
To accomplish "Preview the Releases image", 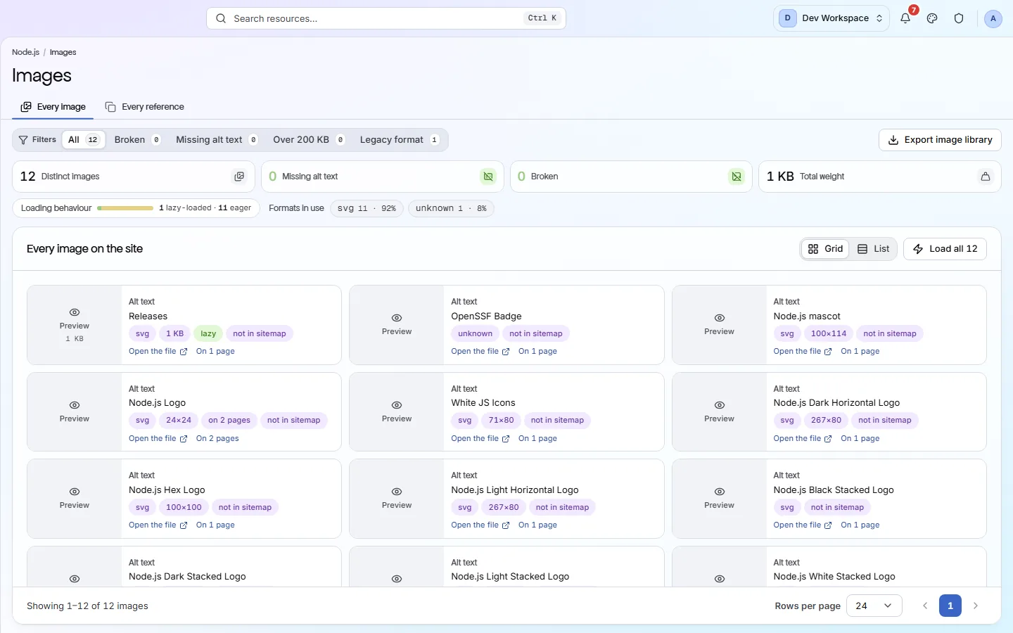I will [x=75, y=325].
